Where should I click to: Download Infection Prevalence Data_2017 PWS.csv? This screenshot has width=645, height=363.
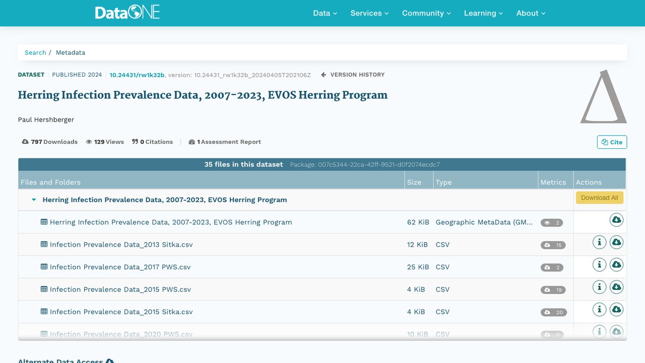(x=616, y=265)
